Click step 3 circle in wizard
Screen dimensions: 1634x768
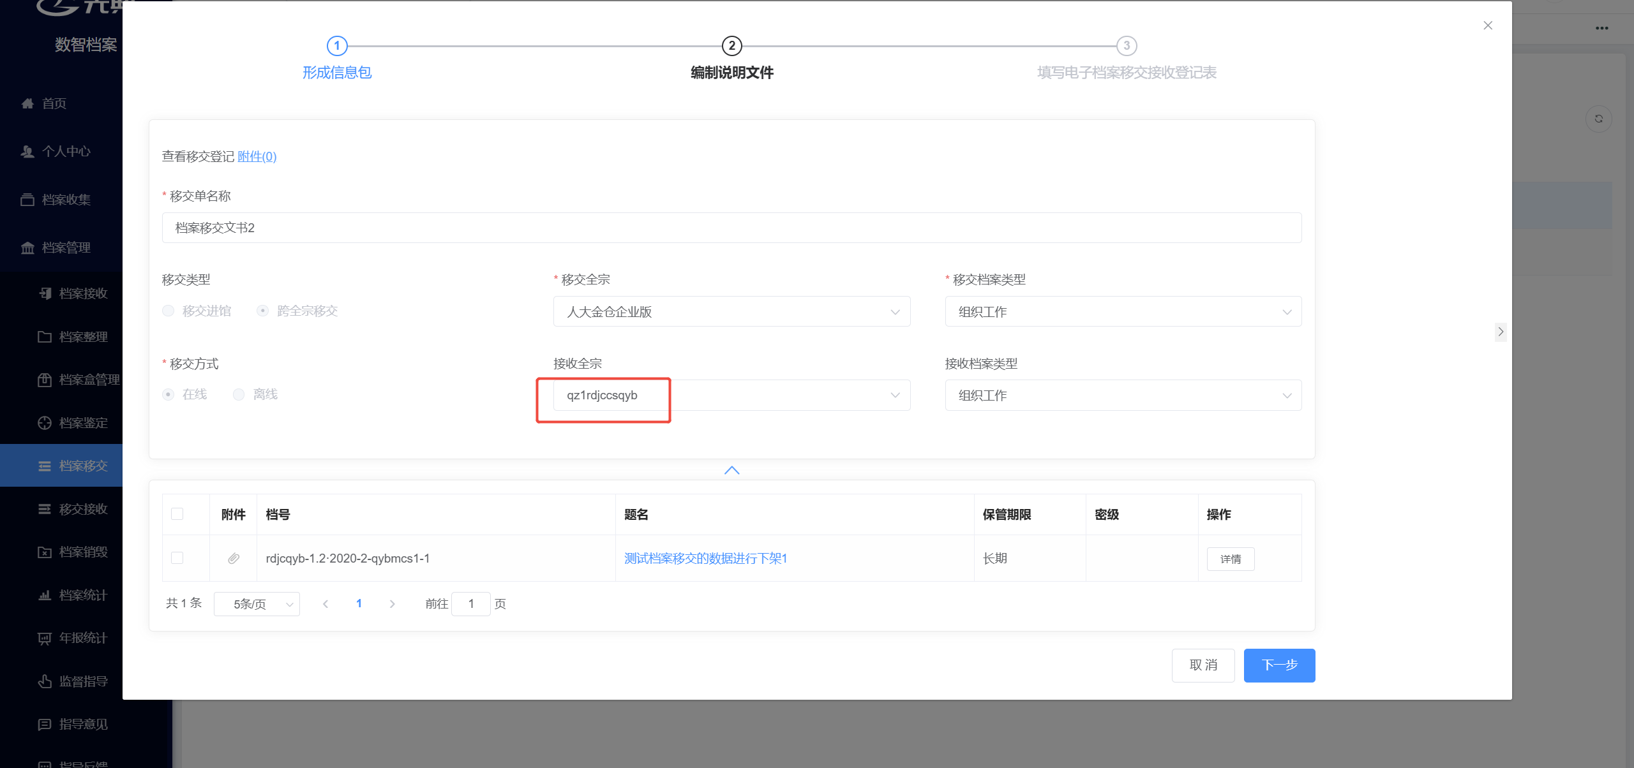click(x=1127, y=46)
